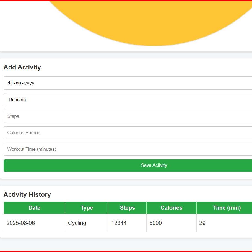252x252 pixels.
Task: Click the Date column header
Action: (34, 208)
